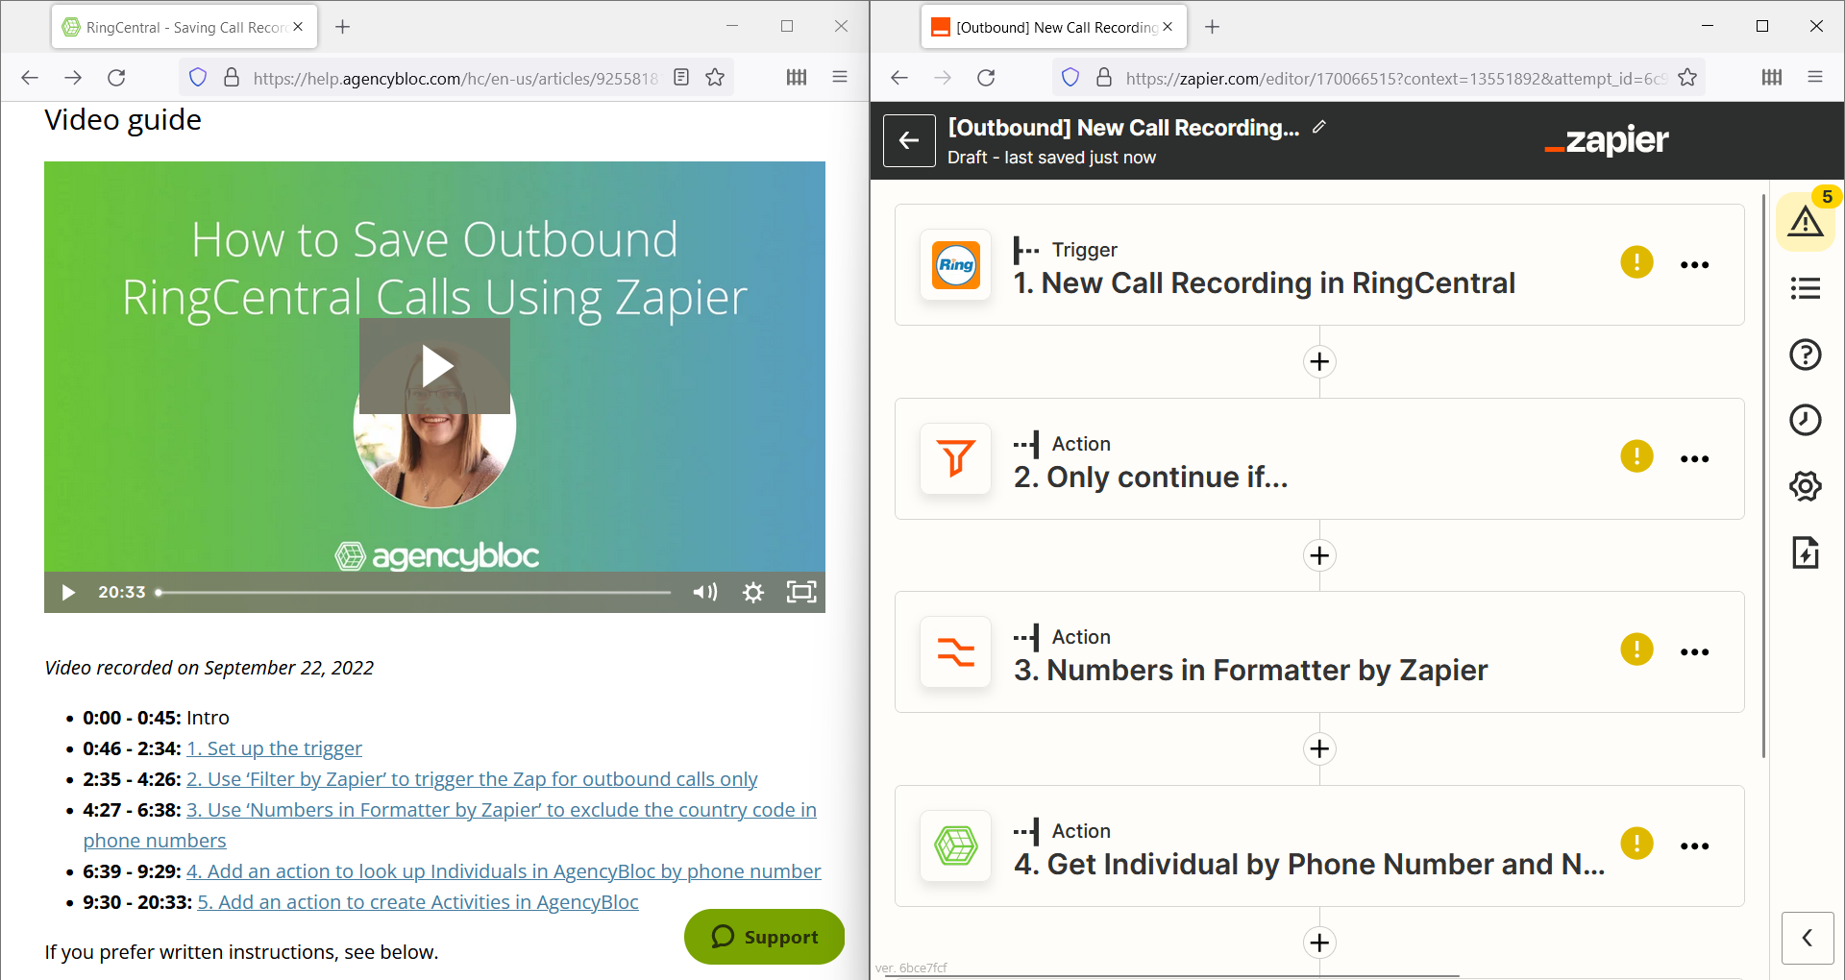Click the AgencyBloc icon on step 4

pos(954,846)
